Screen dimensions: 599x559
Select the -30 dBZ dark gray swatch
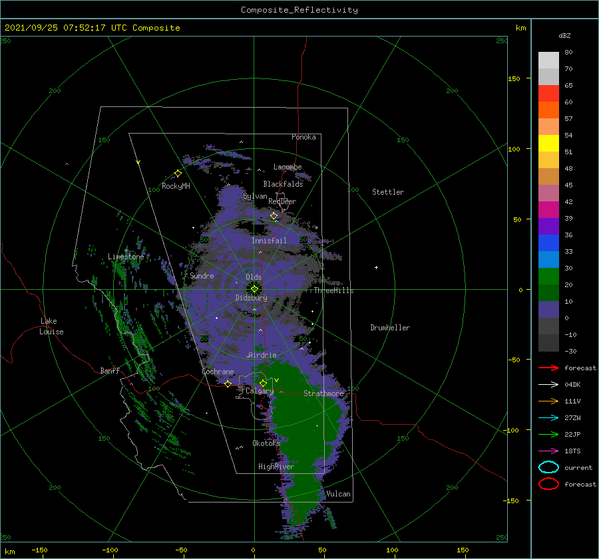click(548, 343)
